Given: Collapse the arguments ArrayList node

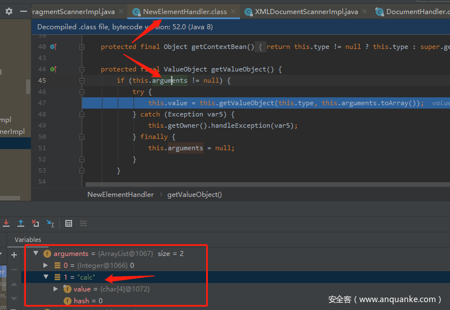Looking at the screenshot, I should tap(37, 254).
